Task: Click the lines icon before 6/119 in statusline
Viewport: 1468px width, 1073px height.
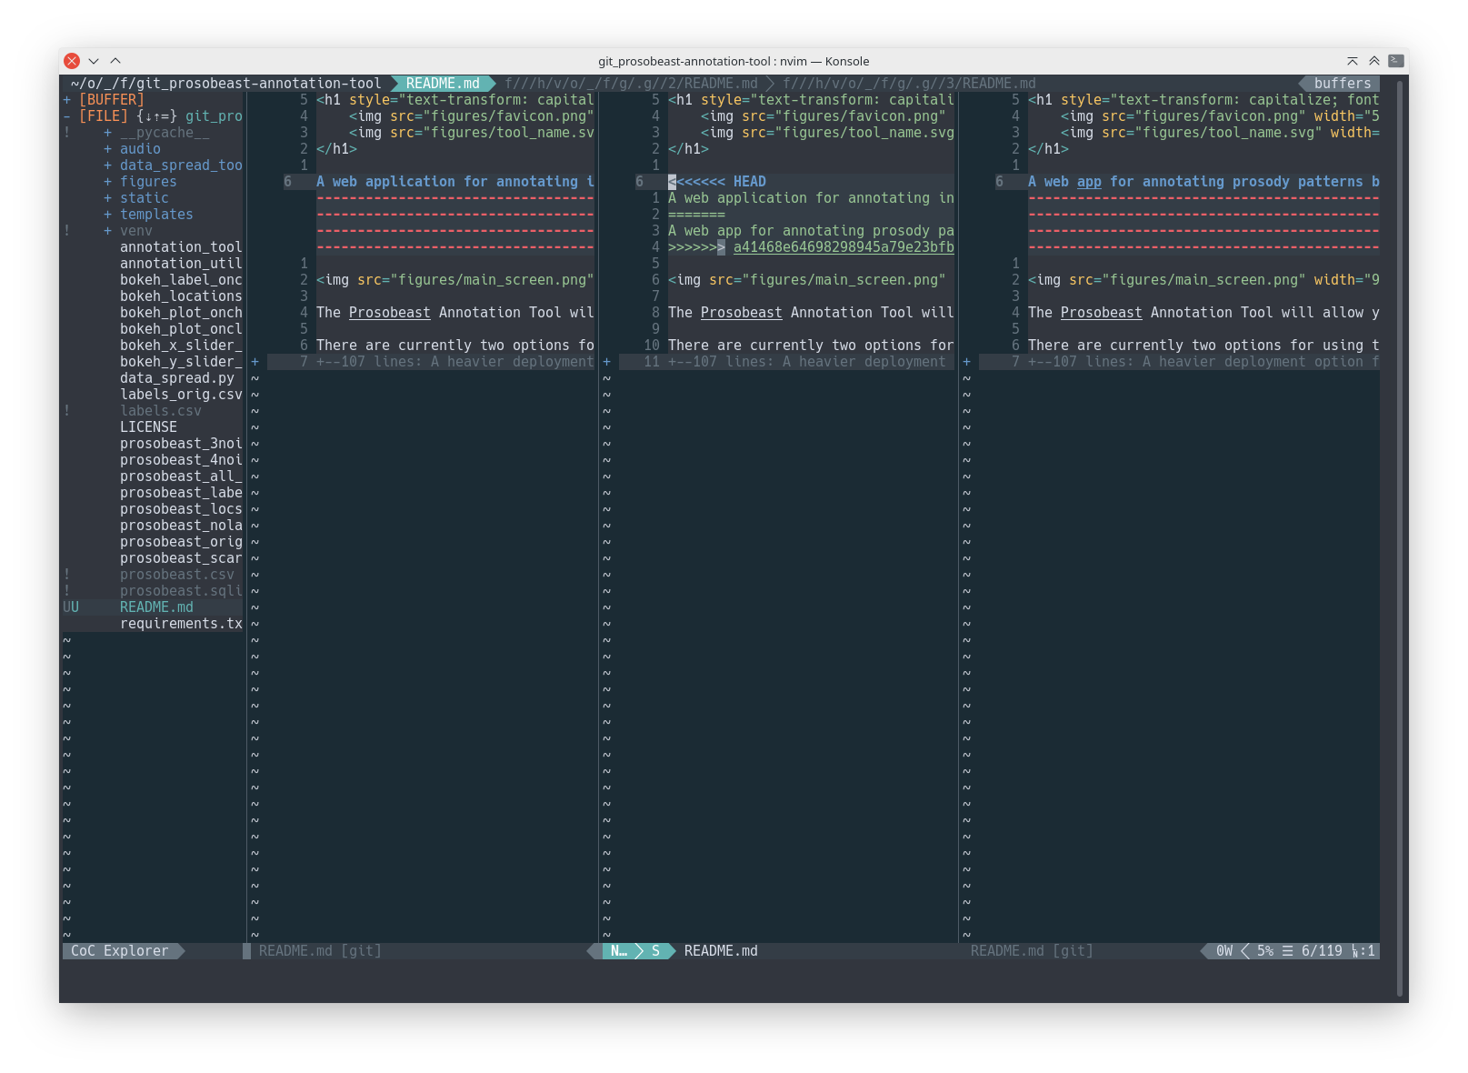Action: click(1288, 950)
